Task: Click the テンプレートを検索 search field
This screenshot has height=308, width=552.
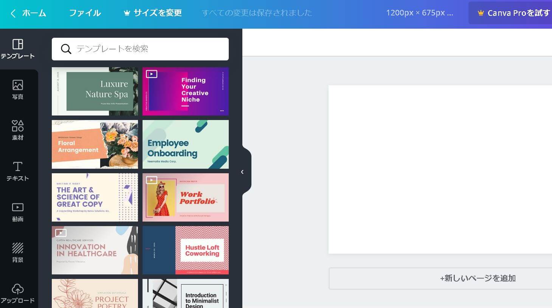Action: coord(140,49)
